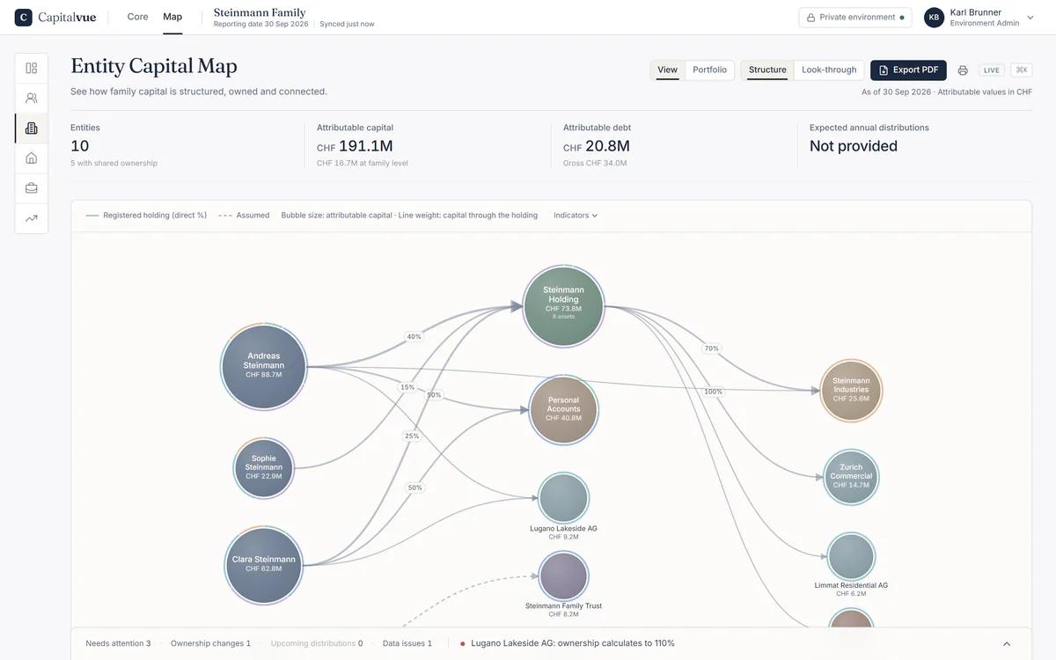1056x660 pixels.
Task: Click Upcoming distributions 0 filter
Action: tap(317, 644)
